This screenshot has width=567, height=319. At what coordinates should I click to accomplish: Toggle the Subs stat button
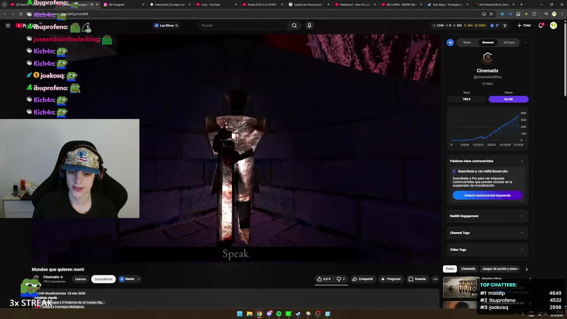pos(466,99)
